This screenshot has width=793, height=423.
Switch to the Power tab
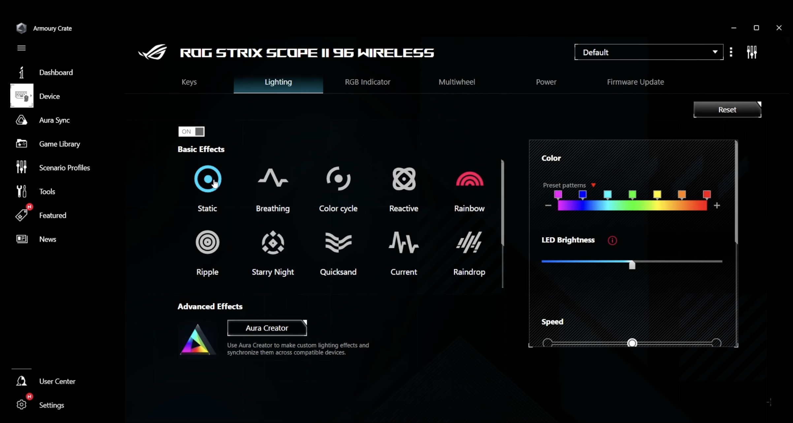(x=546, y=82)
